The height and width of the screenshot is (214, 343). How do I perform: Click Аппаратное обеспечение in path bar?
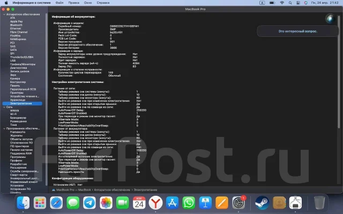point(112,190)
